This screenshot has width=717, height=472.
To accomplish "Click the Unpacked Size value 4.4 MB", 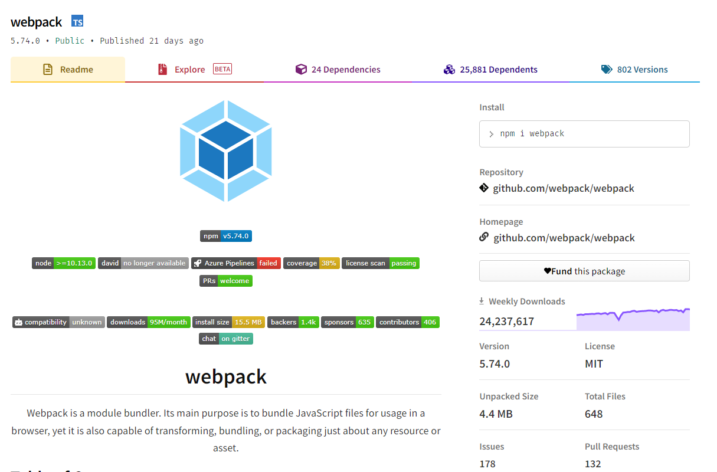I will (x=496, y=414).
